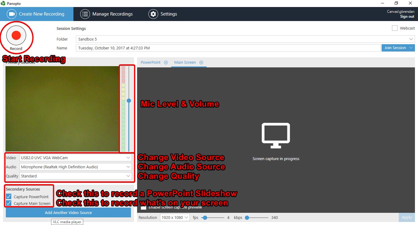The height and width of the screenshot is (225, 418).
Task: Adjust the kbps bitrate slider
Action: pos(247,218)
